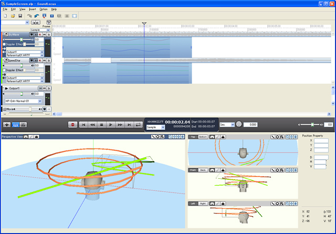Image resolution: width=336 pixels, height=234 pixels.
Task: Click the red Record button
Action: (72, 125)
